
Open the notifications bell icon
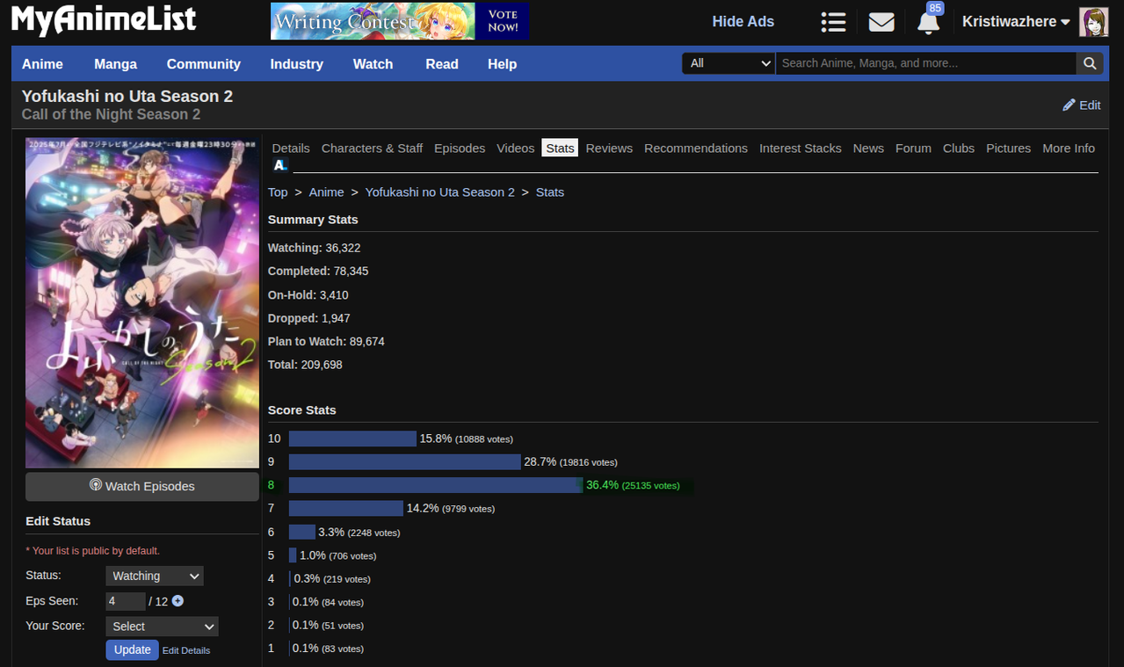(x=928, y=22)
